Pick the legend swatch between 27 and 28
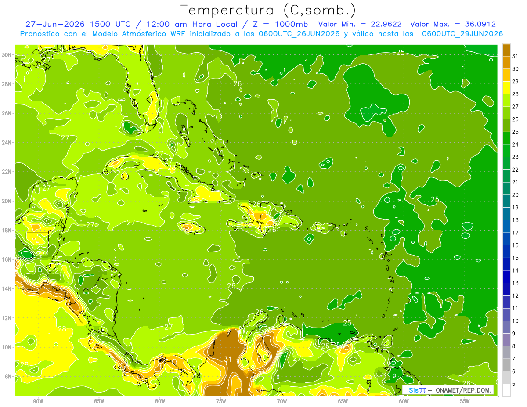This screenshot has height=407, width=527. [x=506, y=100]
